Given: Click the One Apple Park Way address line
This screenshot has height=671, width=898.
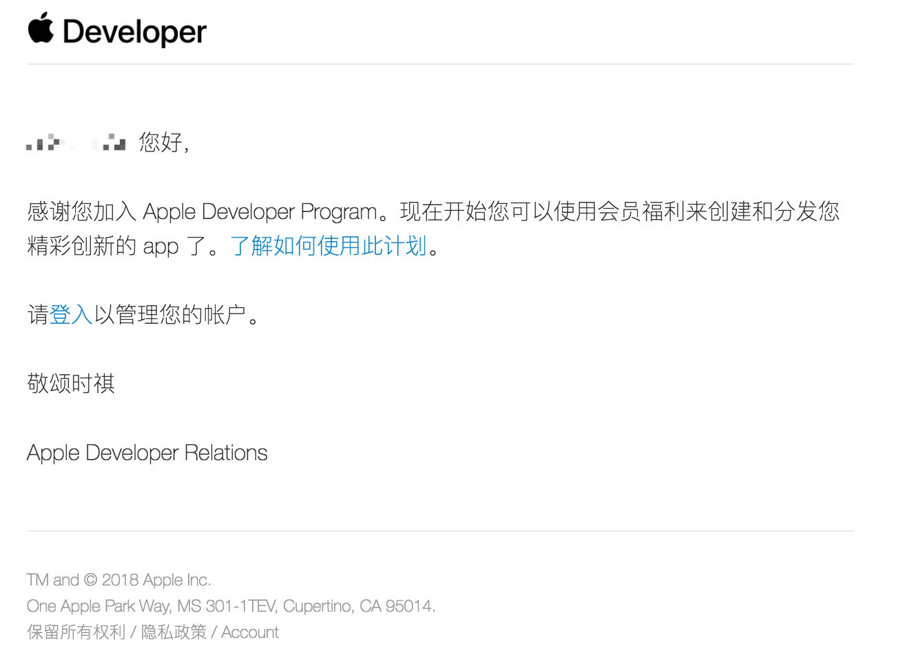Looking at the screenshot, I should 231,606.
